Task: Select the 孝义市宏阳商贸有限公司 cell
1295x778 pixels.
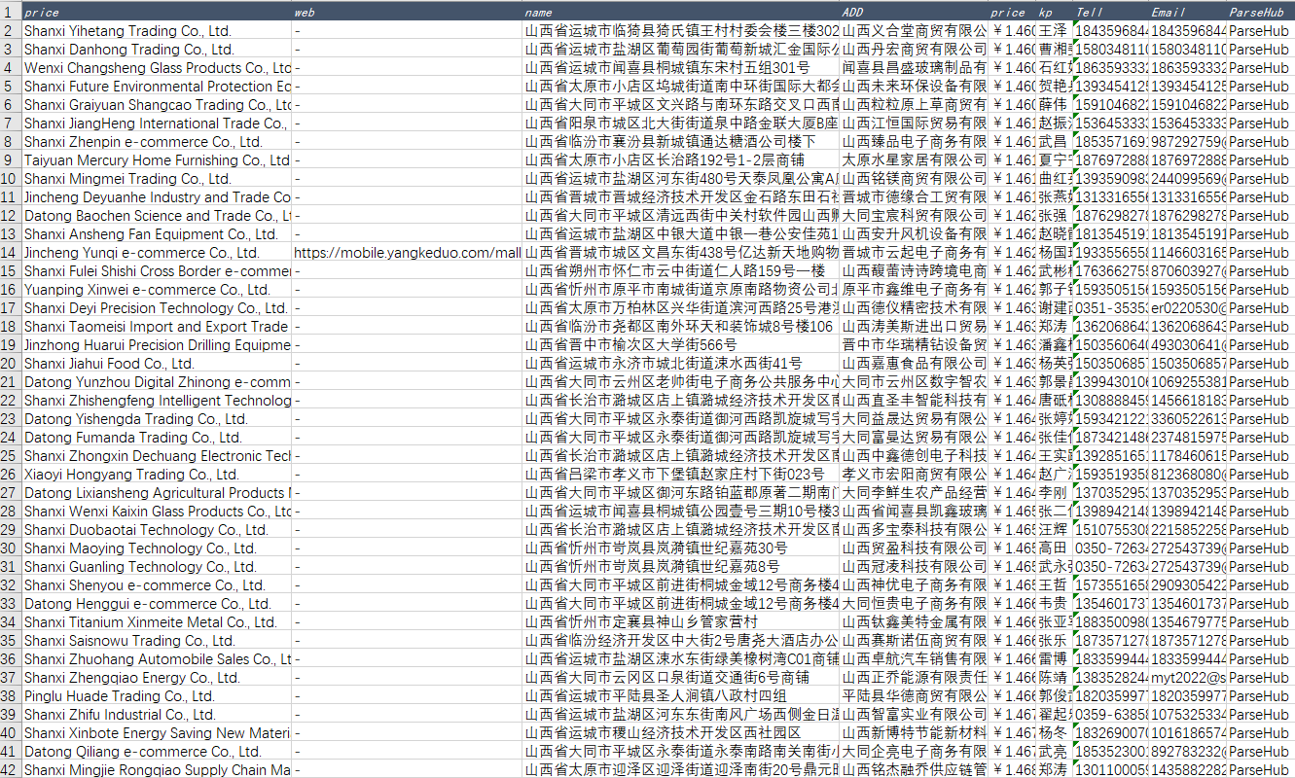Action: pos(914,475)
